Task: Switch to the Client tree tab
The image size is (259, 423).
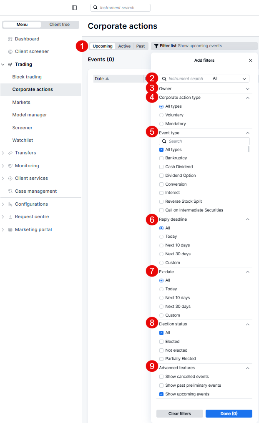Action: 60,25
